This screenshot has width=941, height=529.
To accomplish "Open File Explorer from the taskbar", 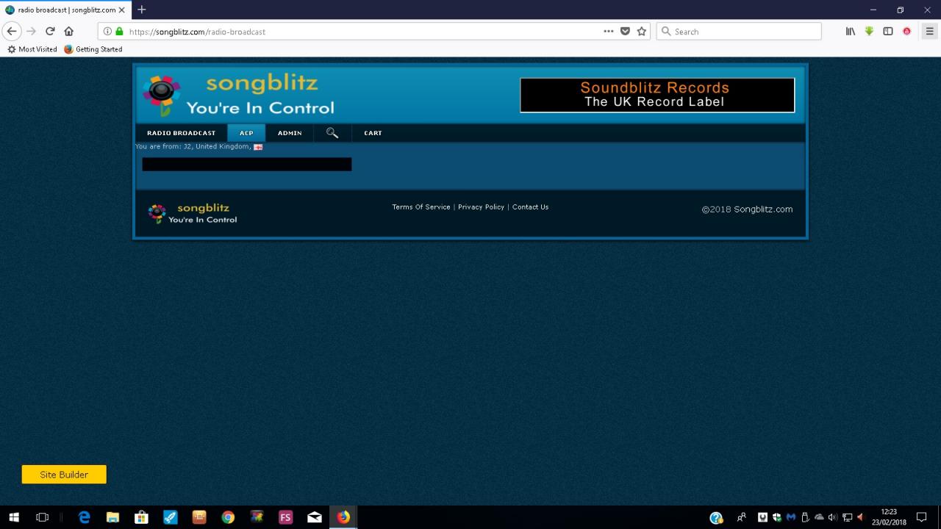I will (x=112, y=517).
